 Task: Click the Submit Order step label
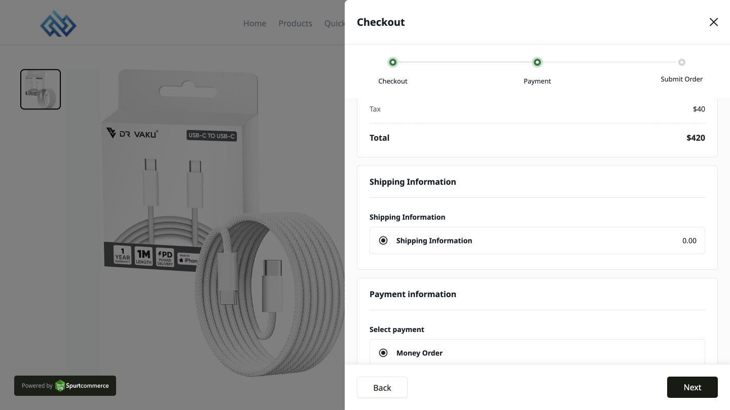681,79
